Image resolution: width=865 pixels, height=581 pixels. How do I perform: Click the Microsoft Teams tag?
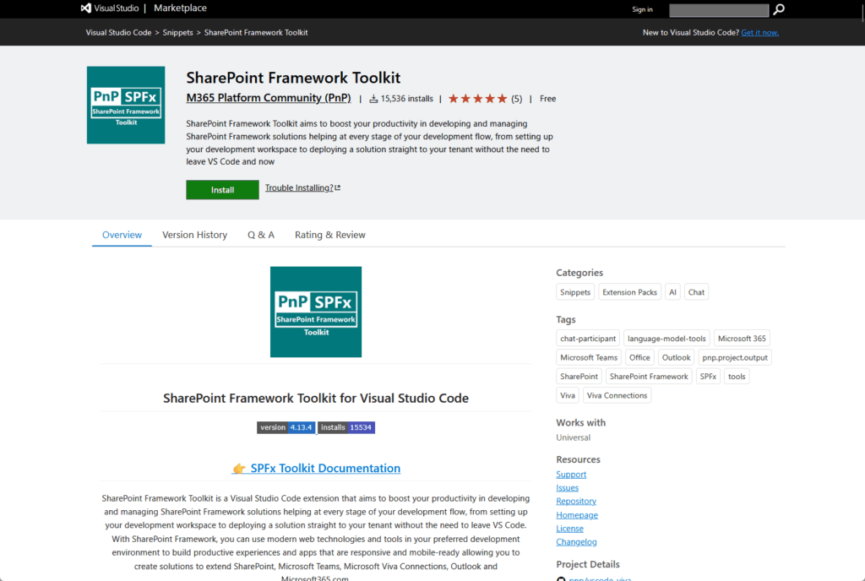pos(589,358)
